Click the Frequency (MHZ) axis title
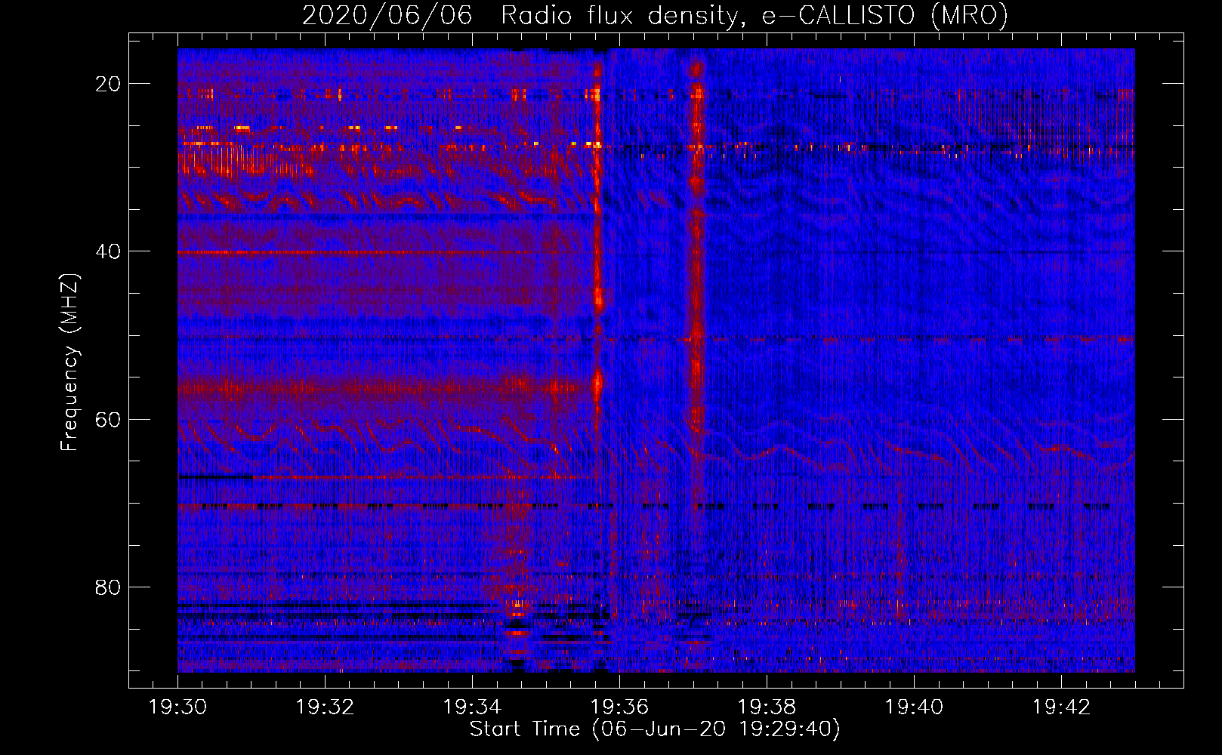This screenshot has width=1222, height=755. (x=69, y=362)
